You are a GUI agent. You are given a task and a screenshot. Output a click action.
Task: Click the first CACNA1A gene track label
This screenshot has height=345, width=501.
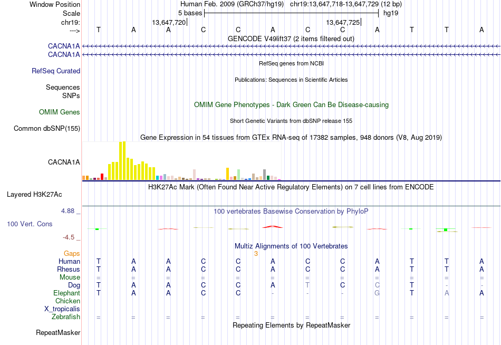pos(64,46)
